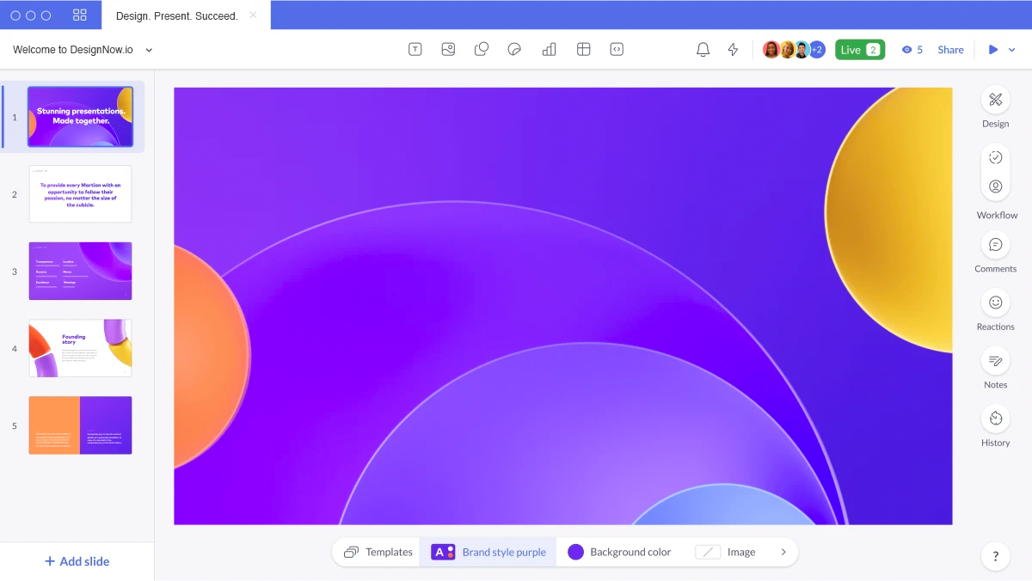Image resolution: width=1032 pixels, height=581 pixels.
Task: Select Brand style purple option
Action: tap(488, 552)
